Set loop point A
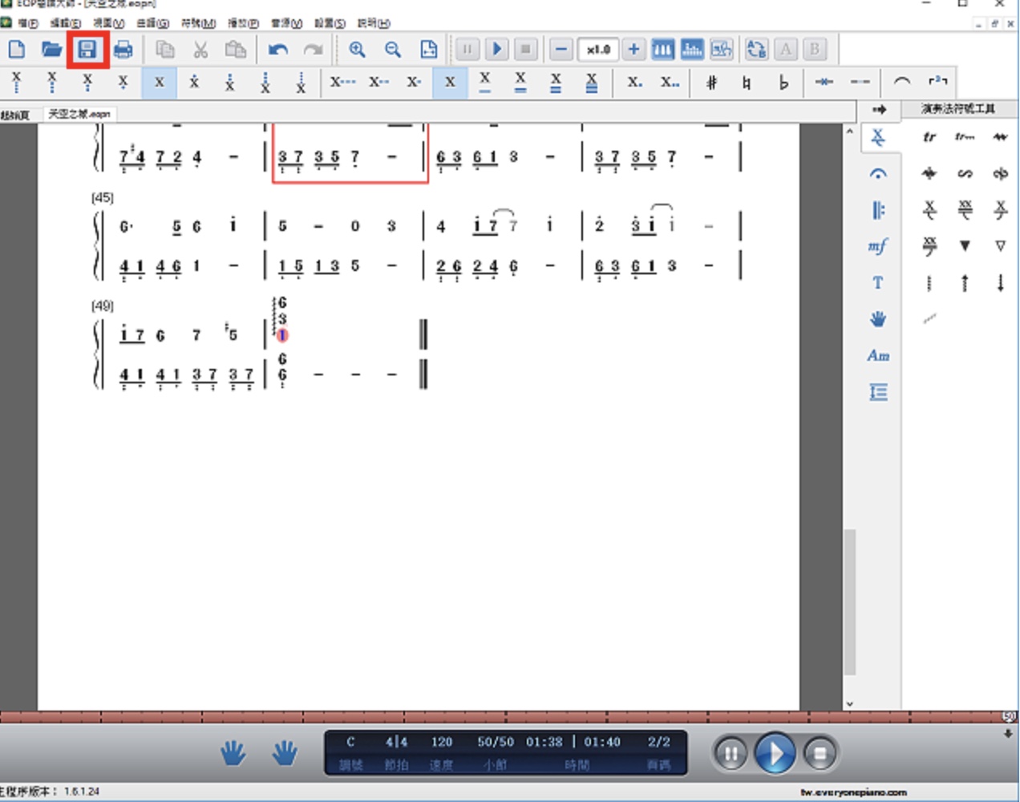The width and height of the screenshot is (1020, 802). [x=786, y=50]
